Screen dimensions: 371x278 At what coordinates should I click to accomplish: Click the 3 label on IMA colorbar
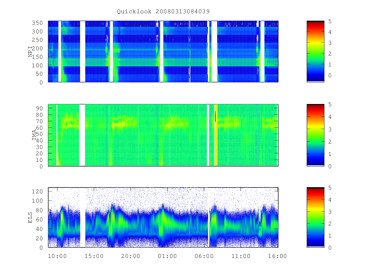[330, 129]
